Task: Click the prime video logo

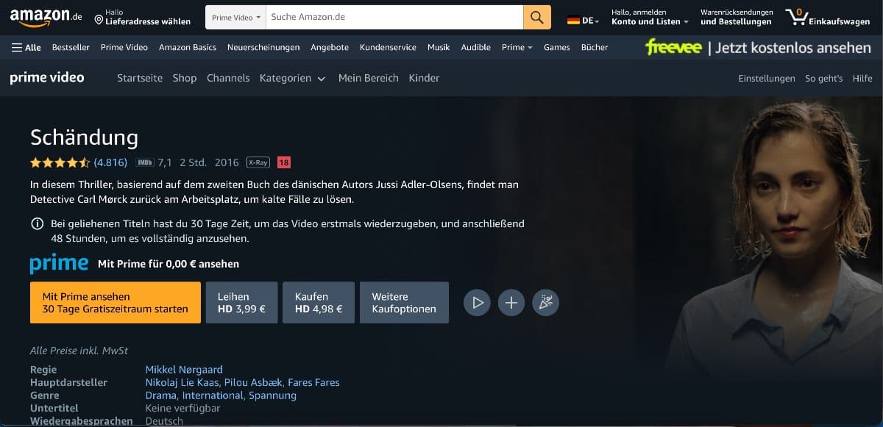Action: point(47,78)
